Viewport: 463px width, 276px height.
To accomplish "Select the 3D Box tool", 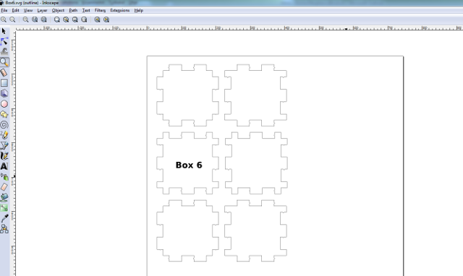I will [4, 93].
